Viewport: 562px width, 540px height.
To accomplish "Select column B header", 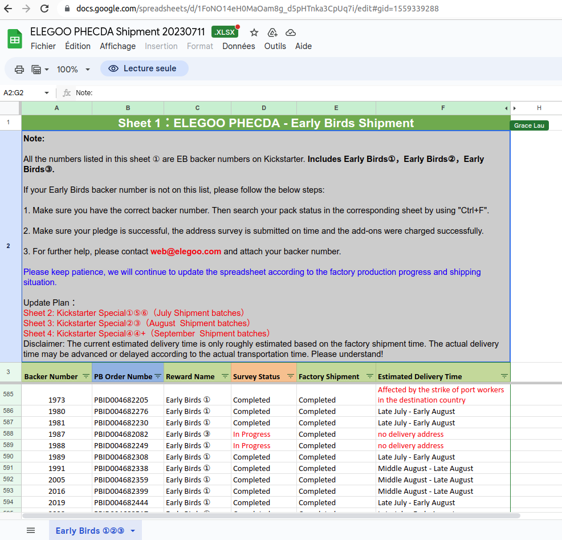I will click(x=128, y=108).
